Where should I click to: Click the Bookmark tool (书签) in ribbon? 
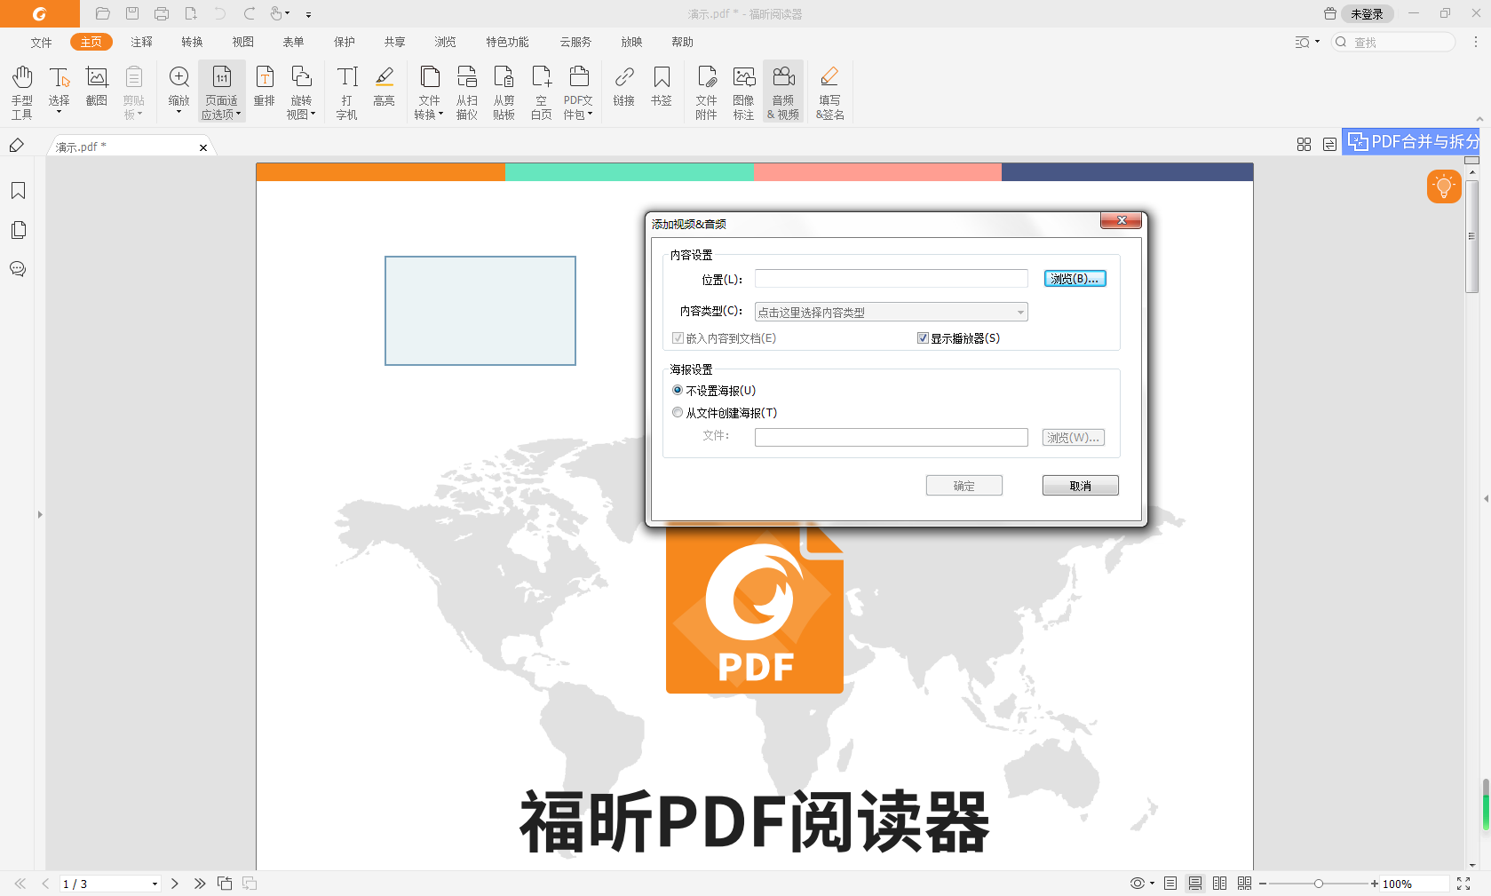[662, 87]
